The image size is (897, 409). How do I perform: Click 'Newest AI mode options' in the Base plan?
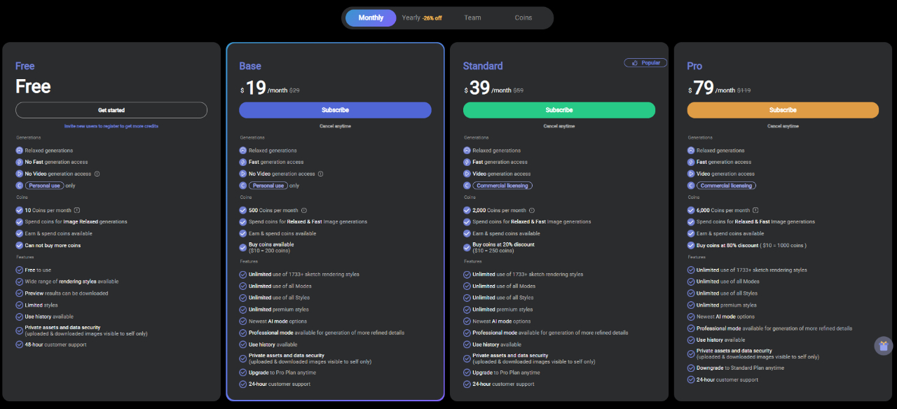(x=278, y=321)
